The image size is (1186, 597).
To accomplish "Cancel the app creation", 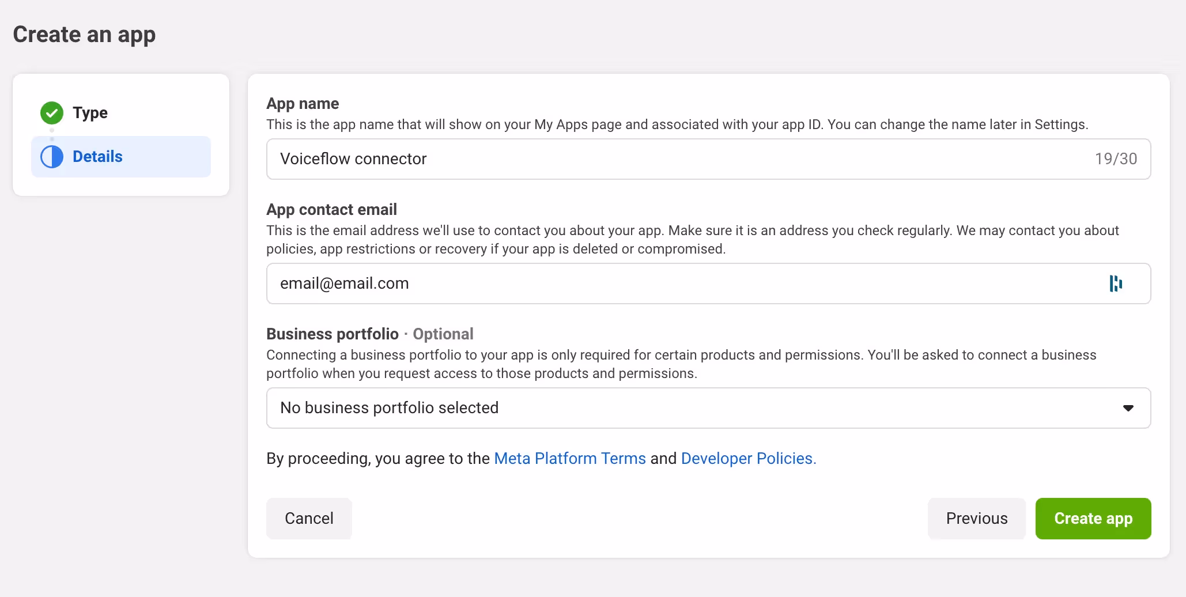I will (309, 519).
